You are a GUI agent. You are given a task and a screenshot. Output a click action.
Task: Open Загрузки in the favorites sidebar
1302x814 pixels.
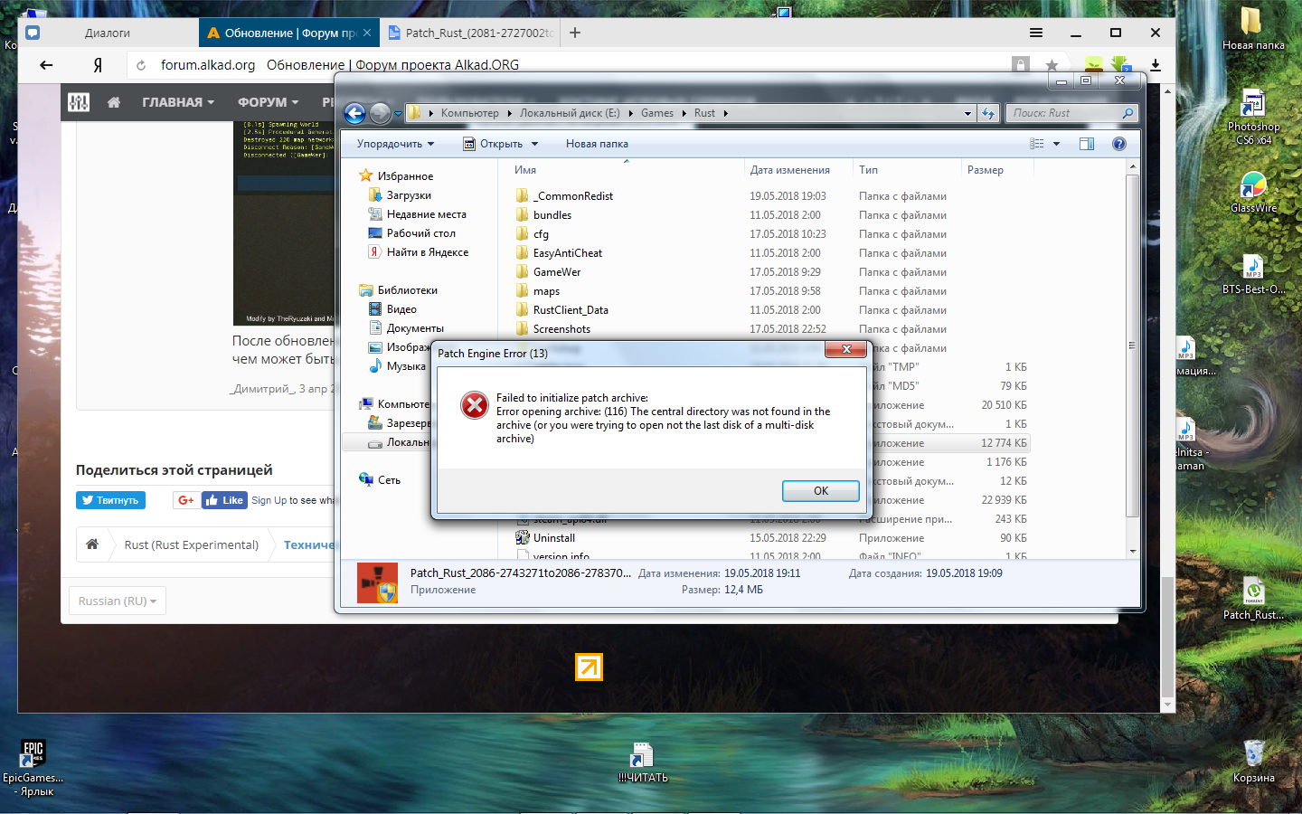pyautogui.click(x=409, y=195)
